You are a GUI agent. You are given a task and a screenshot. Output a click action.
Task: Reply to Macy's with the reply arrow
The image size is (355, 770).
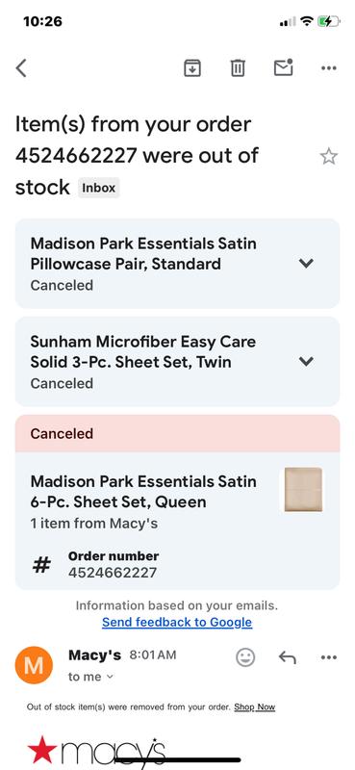(288, 657)
